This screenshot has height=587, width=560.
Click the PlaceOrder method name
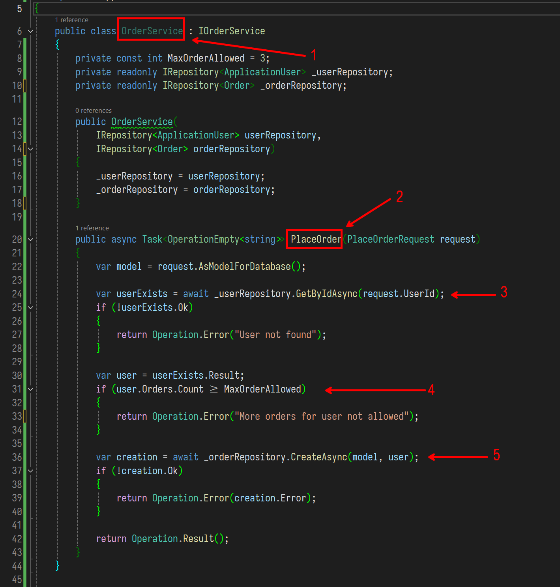(316, 239)
